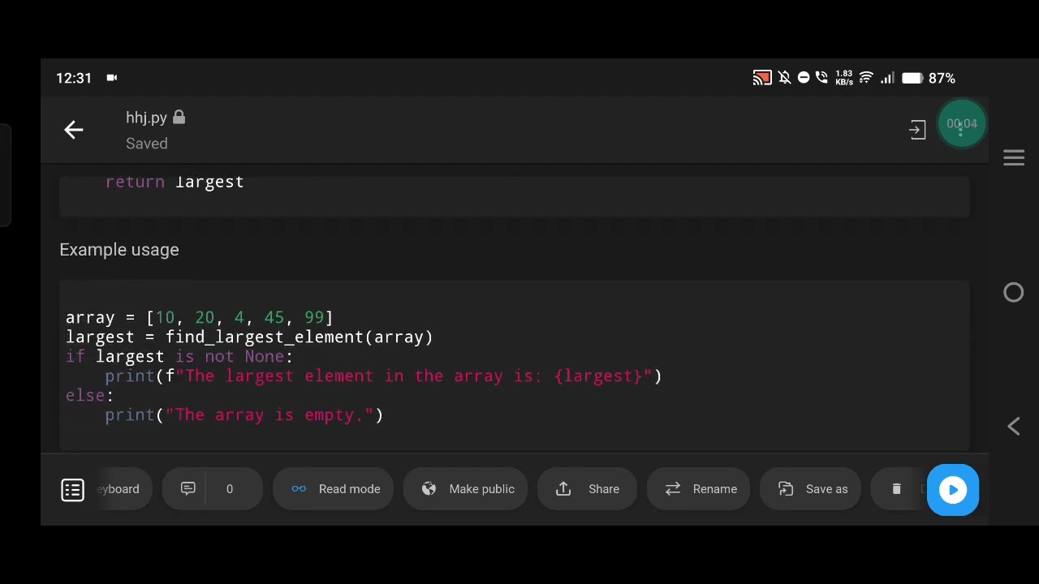Tap the 12:31 clock in status bar
Viewport: 1039px width, 584px height.
(x=74, y=78)
